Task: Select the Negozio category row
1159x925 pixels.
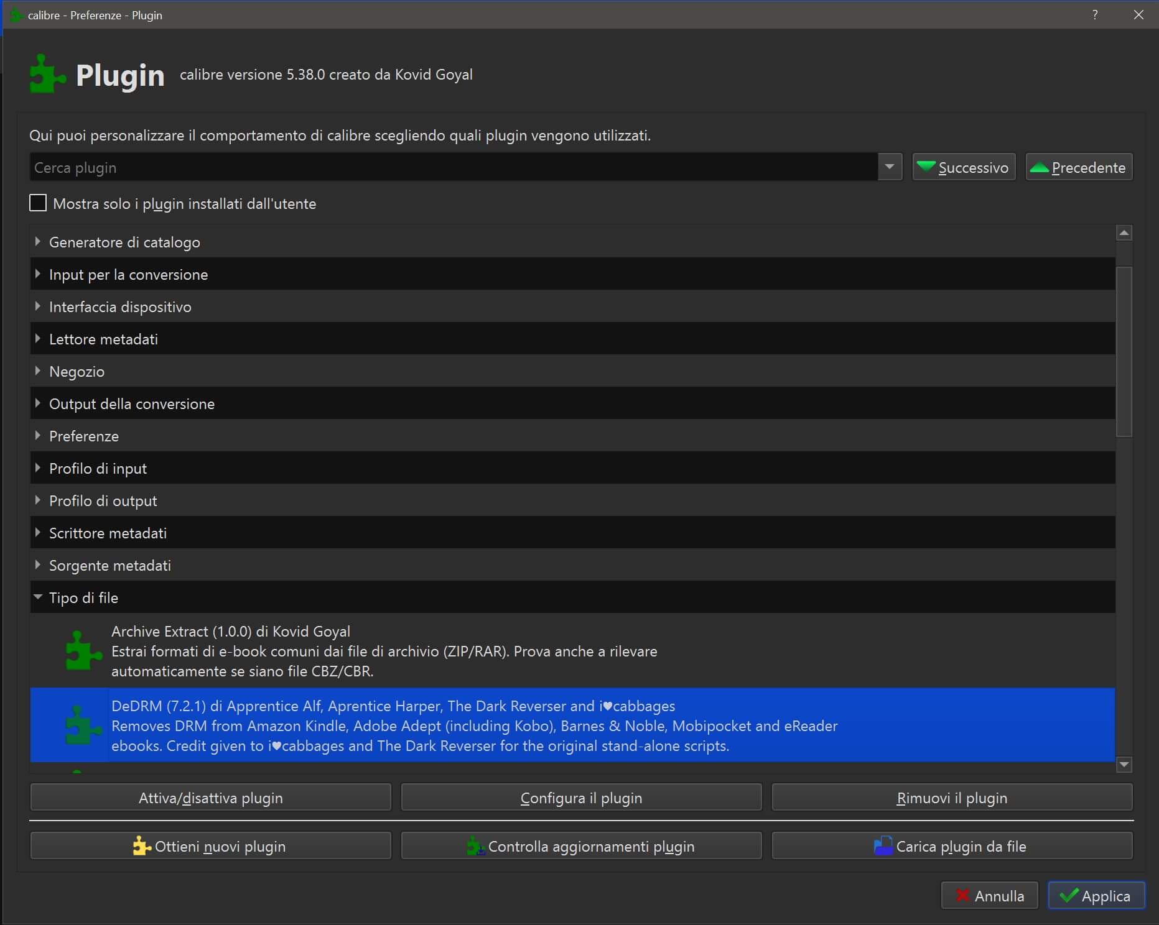Action: [77, 372]
